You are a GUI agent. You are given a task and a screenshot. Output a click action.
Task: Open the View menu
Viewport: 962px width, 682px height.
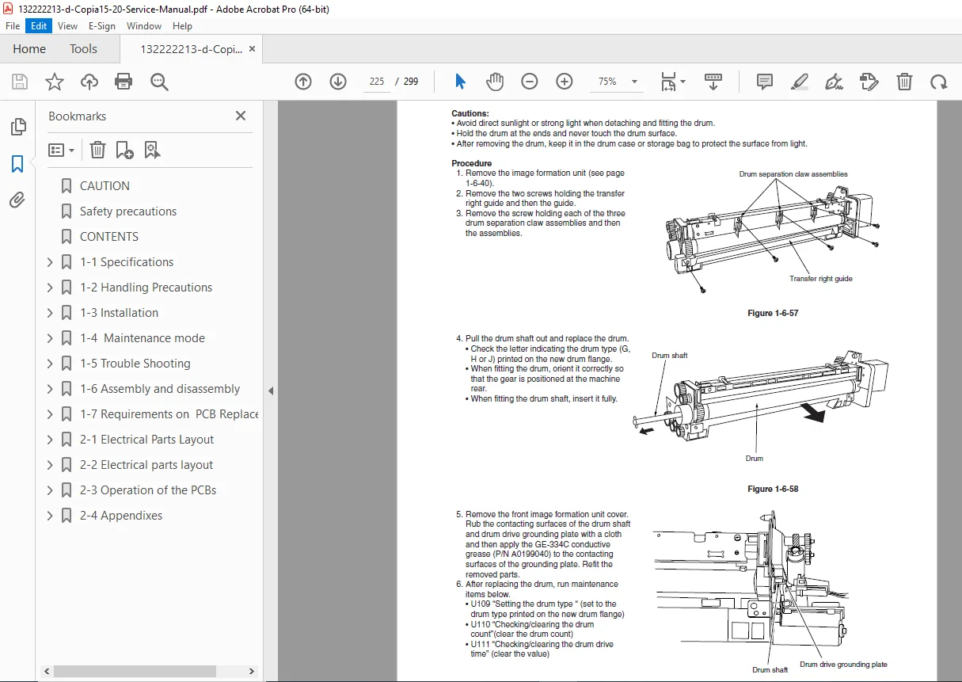pos(67,26)
